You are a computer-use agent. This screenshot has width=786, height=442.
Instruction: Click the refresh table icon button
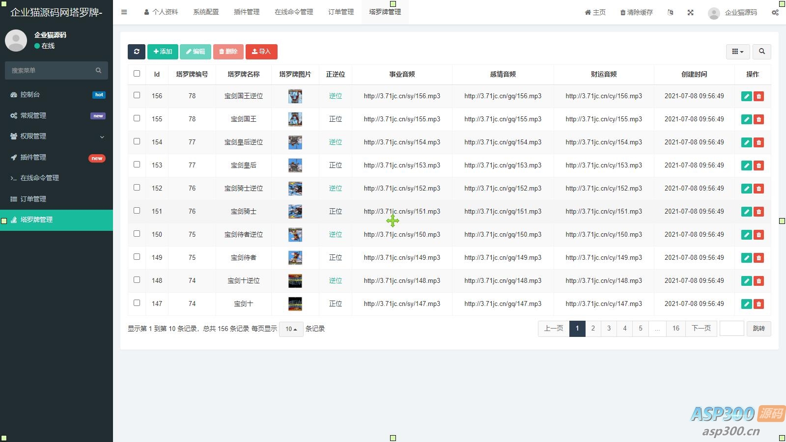click(136, 52)
